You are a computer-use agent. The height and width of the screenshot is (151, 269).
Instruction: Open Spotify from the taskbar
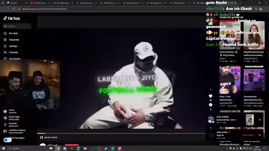(x=113, y=148)
